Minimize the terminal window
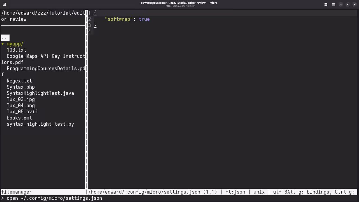The image size is (359, 202). click(340, 4)
